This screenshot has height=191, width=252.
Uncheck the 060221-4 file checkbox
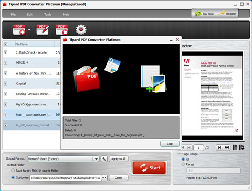[x=6, y=62]
